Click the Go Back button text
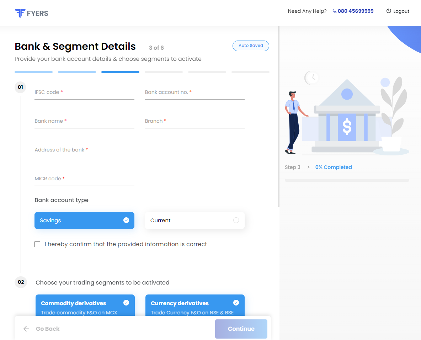 [48, 329]
